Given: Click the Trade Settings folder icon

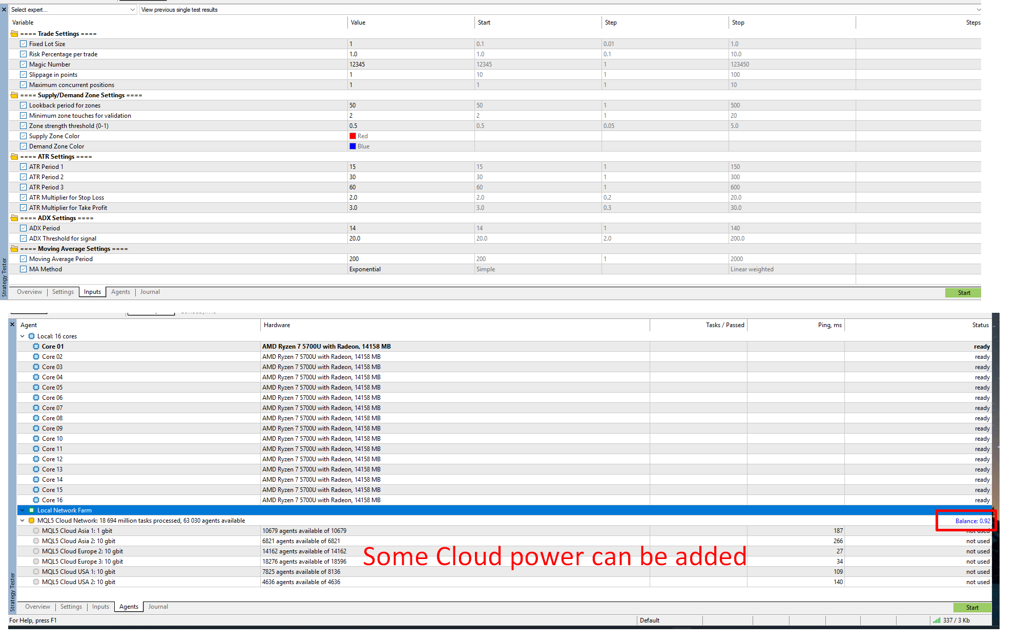Looking at the screenshot, I should coord(14,34).
